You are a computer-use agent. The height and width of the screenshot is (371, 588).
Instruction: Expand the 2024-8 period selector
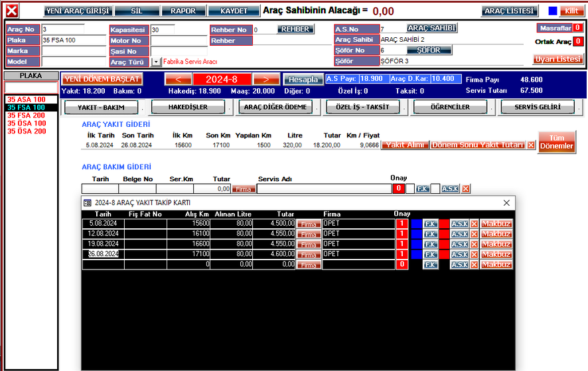[222, 80]
